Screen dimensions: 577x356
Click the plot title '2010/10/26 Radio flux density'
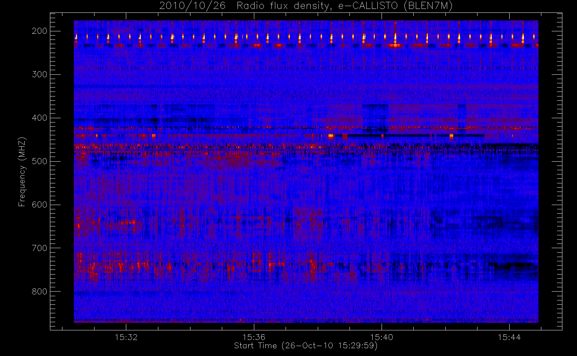(306, 6)
